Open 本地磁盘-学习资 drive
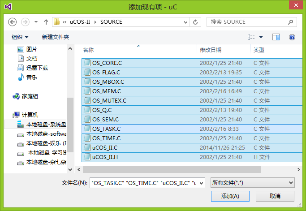 (41, 153)
